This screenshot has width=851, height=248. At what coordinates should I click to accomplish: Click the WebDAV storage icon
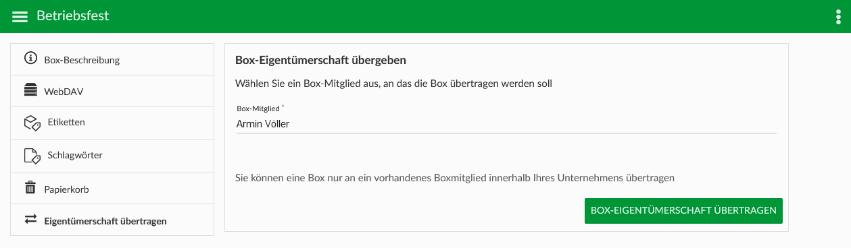(30, 90)
